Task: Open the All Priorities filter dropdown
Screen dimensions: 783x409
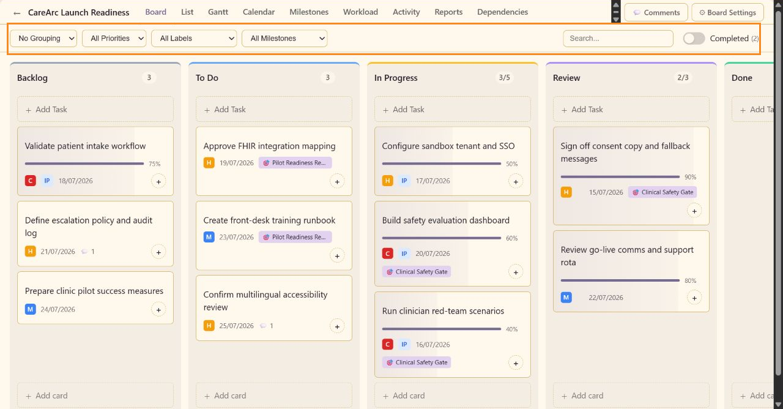Action: point(114,39)
